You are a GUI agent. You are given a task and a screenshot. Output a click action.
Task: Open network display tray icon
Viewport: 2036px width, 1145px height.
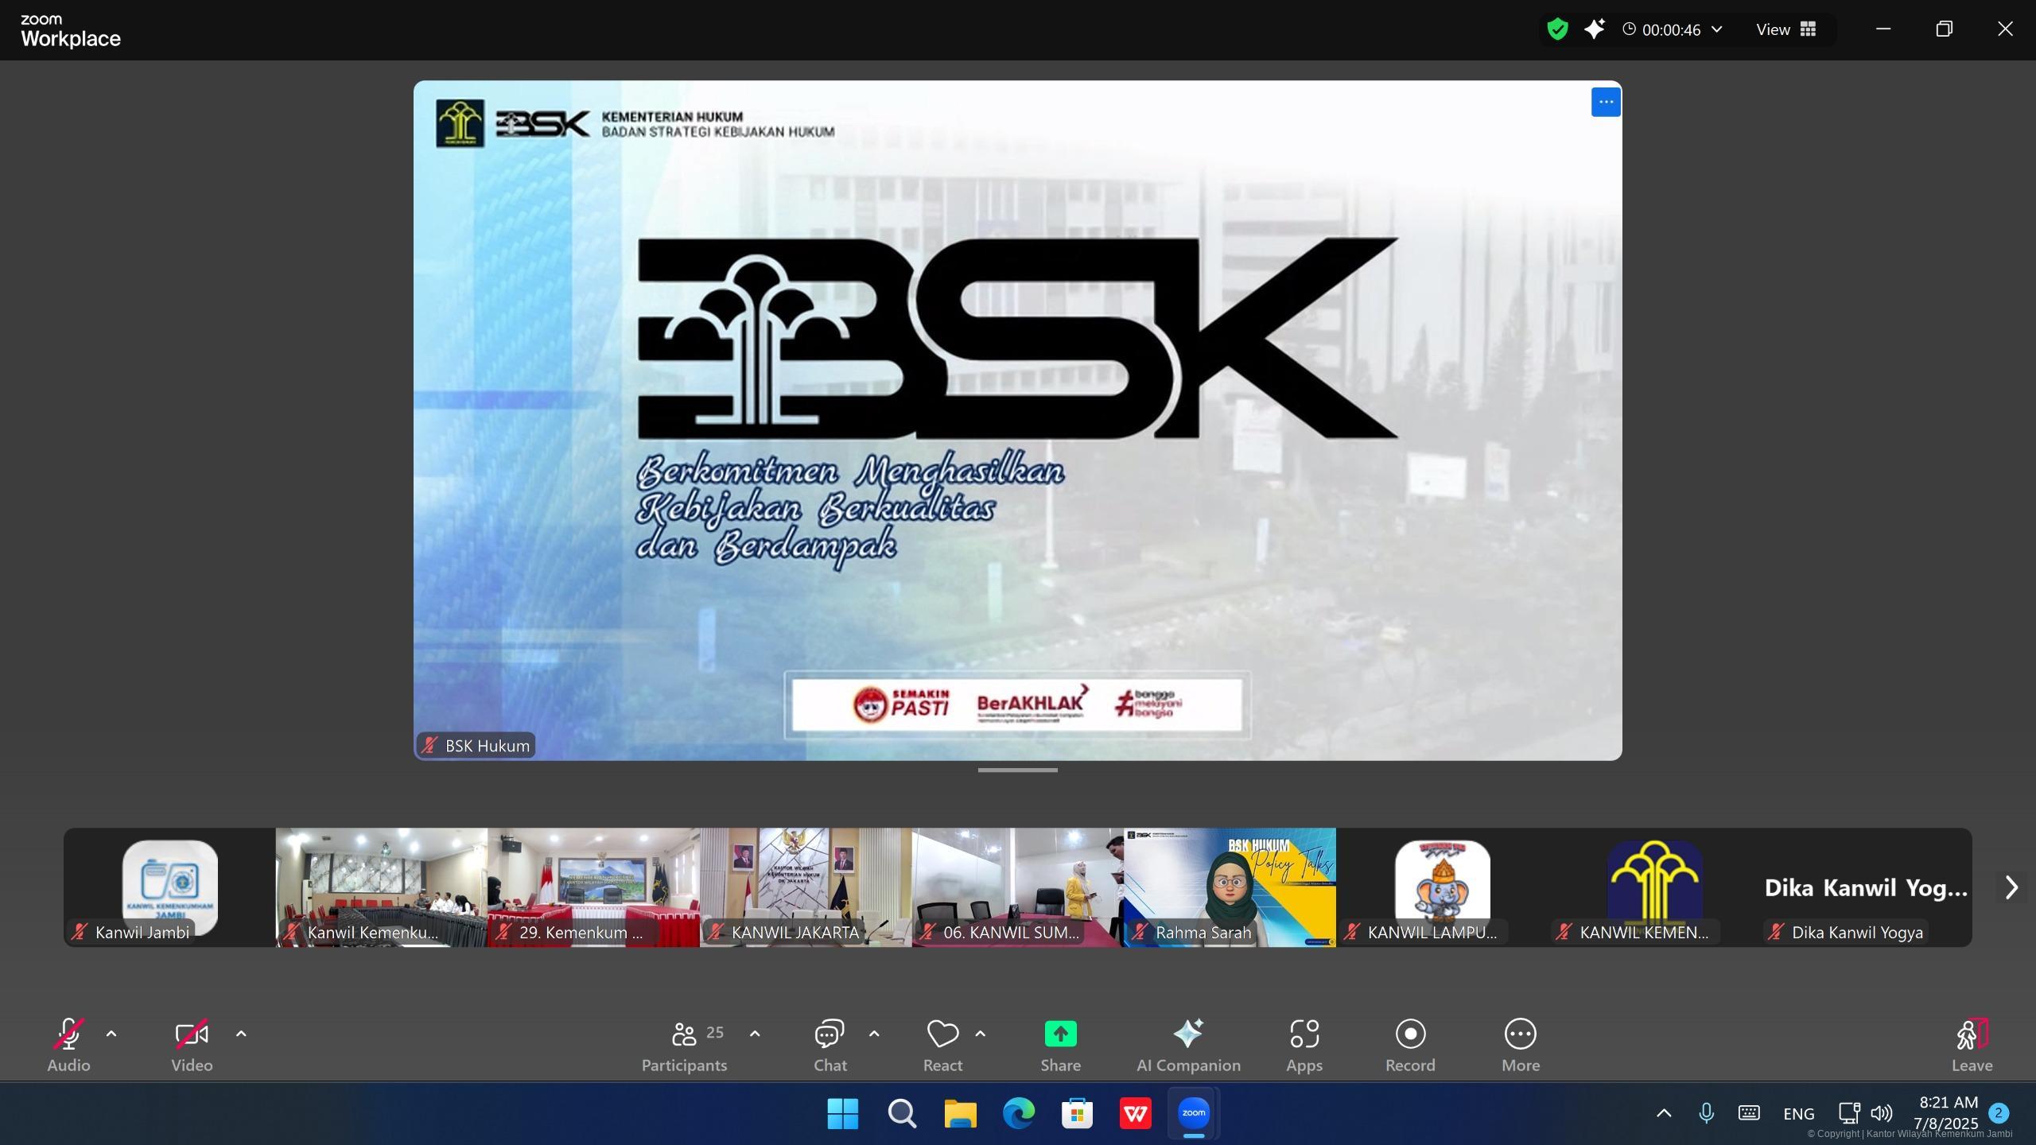click(1848, 1113)
